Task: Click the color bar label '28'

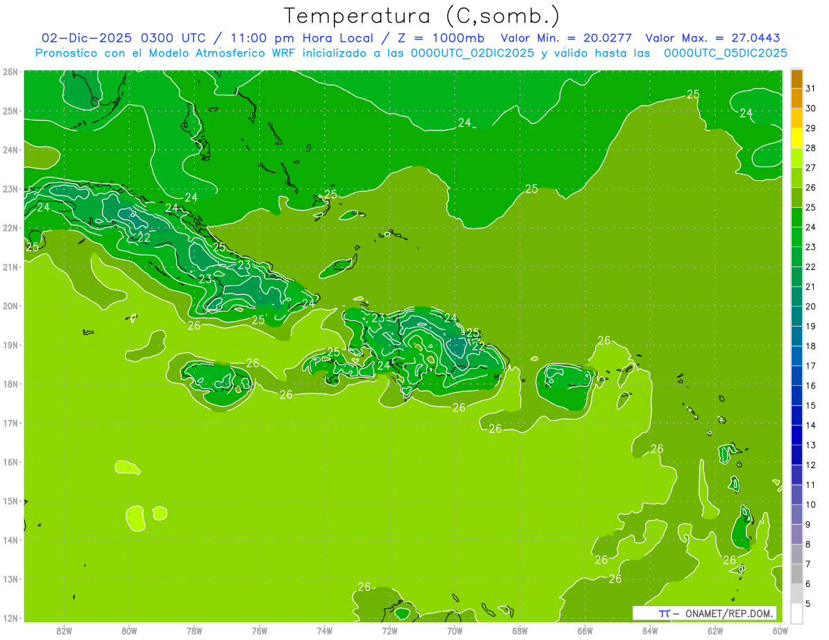Action: [810, 148]
